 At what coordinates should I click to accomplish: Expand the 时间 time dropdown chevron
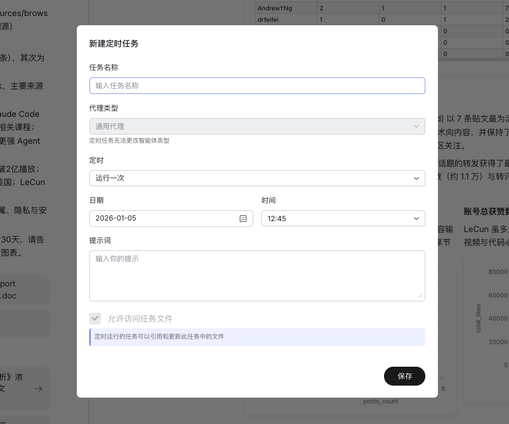(x=417, y=218)
